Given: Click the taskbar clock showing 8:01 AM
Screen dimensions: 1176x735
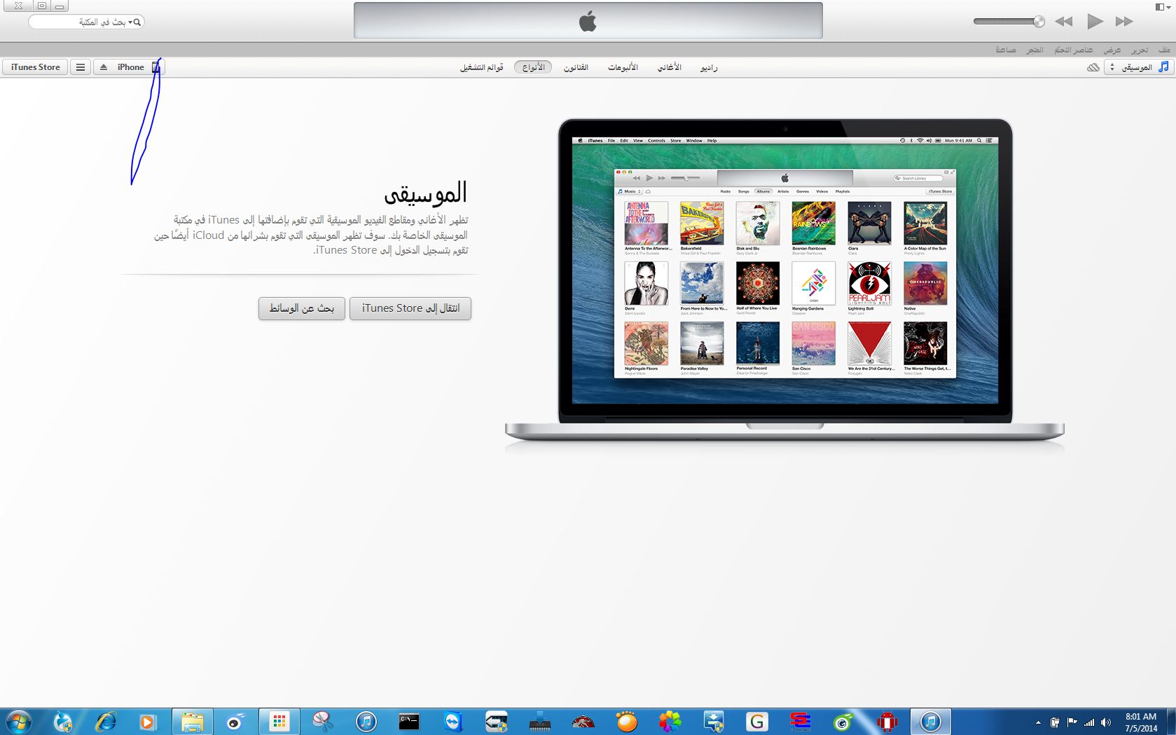Looking at the screenshot, I should click(x=1141, y=722).
